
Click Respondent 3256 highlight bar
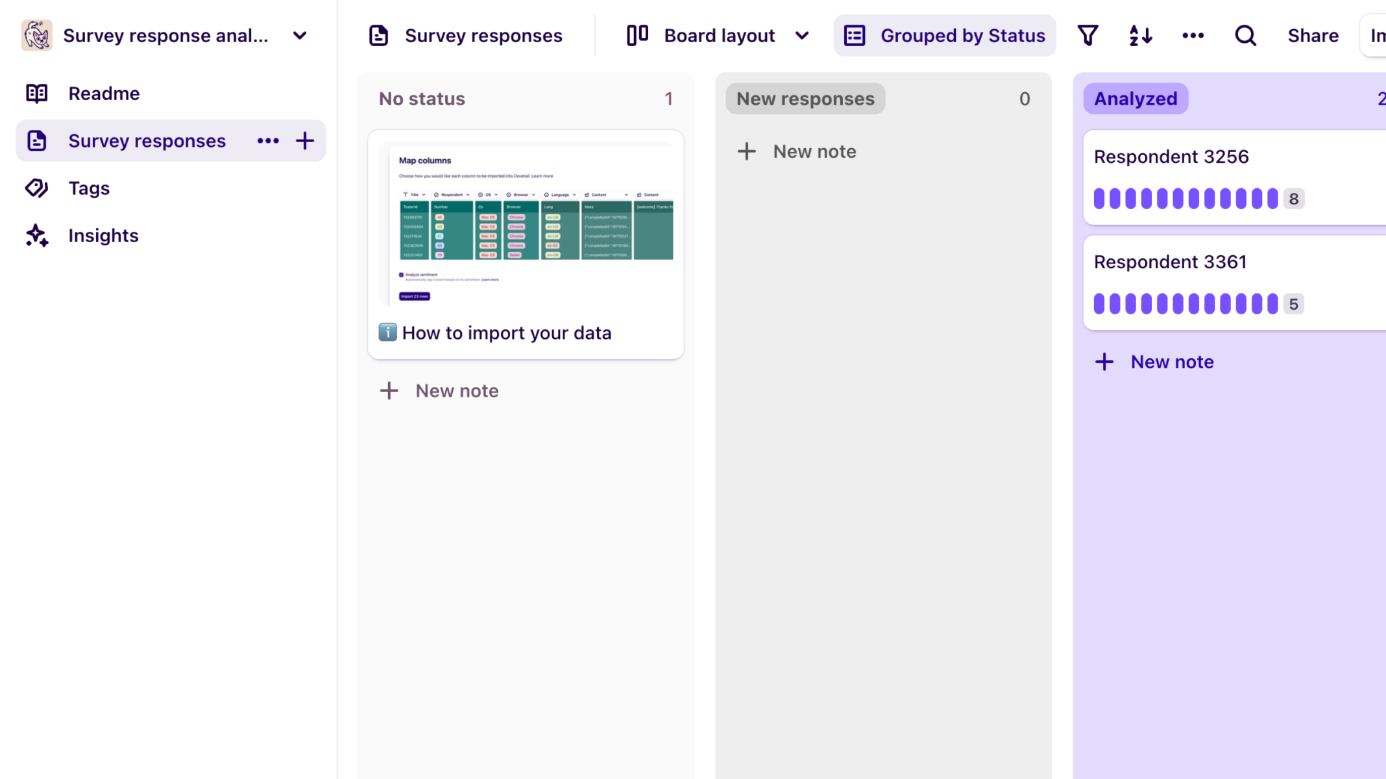point(1185,199)
